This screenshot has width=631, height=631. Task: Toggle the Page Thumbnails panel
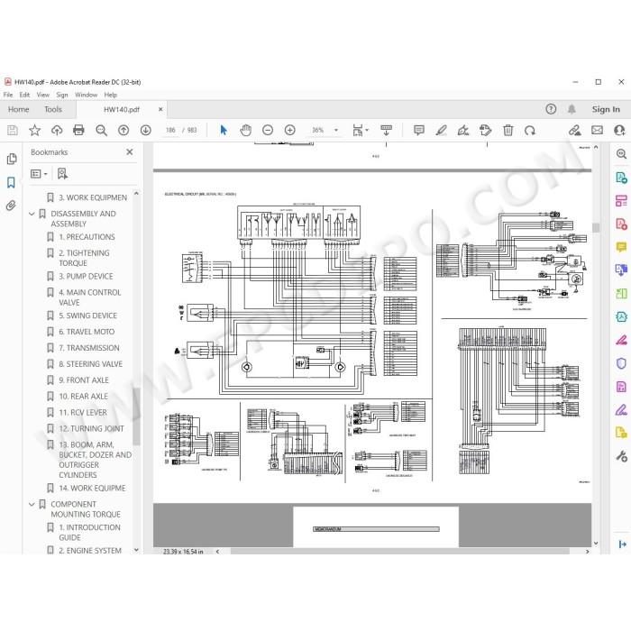[12, 159]
